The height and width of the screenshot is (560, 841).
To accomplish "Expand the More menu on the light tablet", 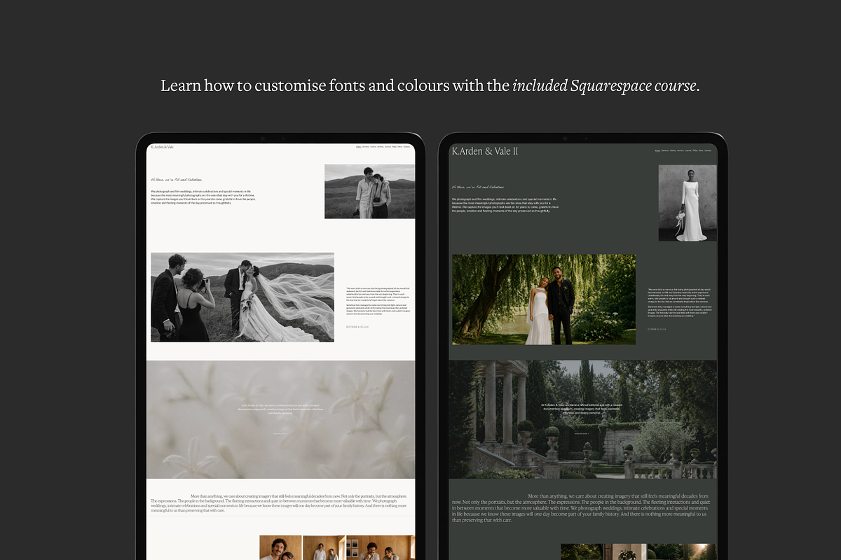I will click(400, 147).
